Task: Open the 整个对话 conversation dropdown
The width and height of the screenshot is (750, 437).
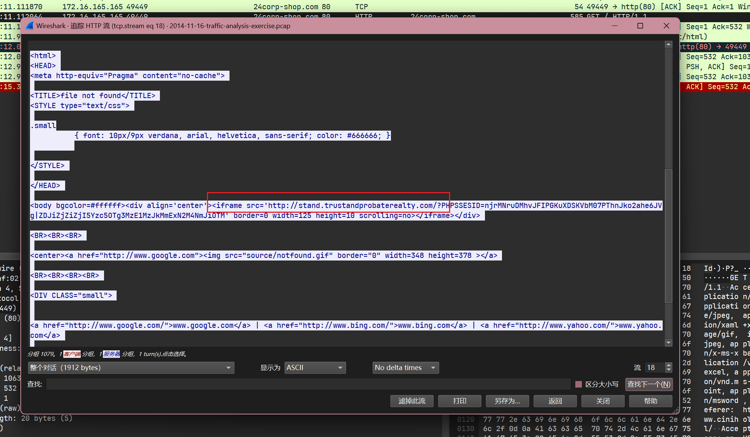Action: tap(131, 367)
